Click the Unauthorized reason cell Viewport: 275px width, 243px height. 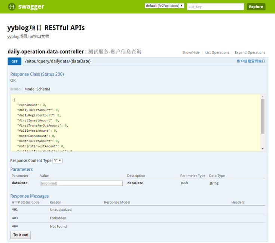[61, 209]
